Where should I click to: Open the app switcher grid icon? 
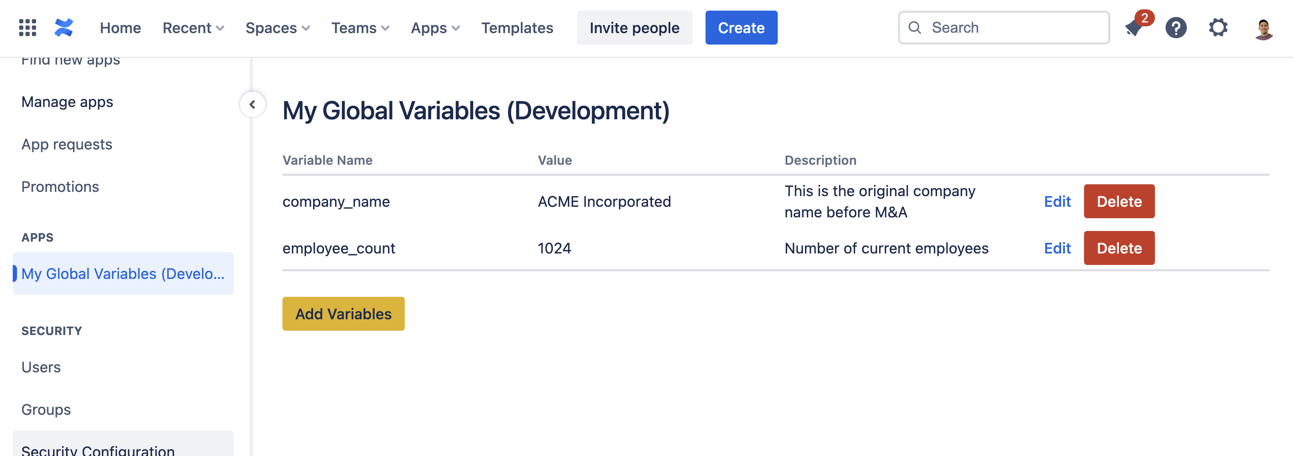coord(28,28)
